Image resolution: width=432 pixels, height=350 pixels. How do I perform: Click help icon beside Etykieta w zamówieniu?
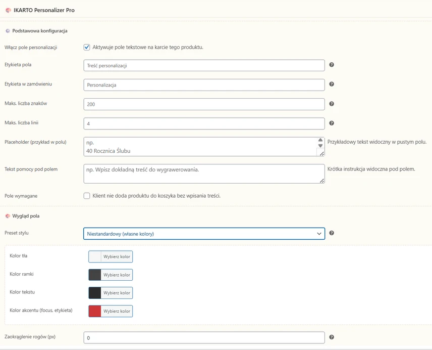(x=332, y=84)
